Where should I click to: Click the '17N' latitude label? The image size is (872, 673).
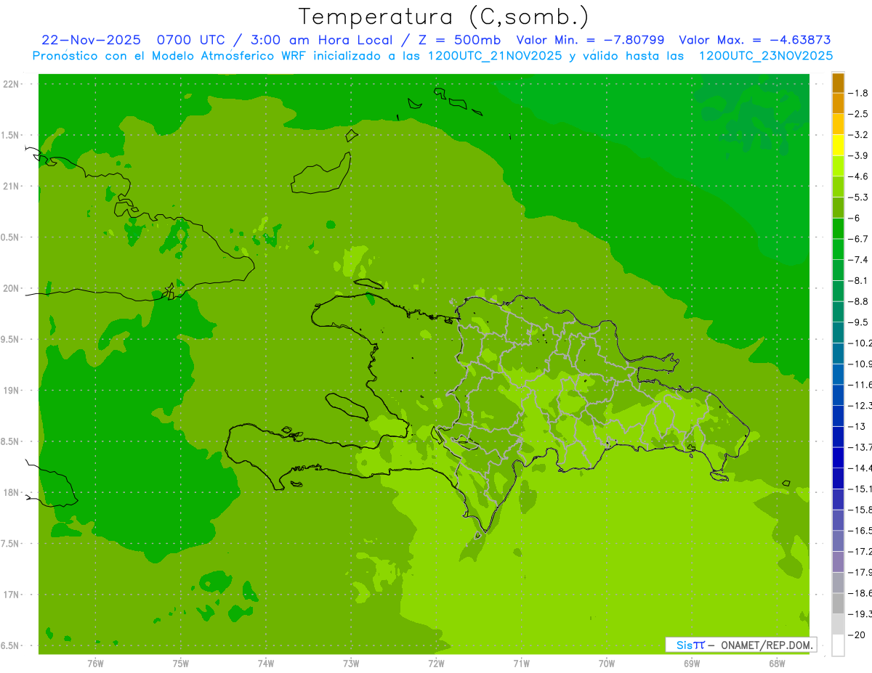pyautogui.click(x=10, y=595)
